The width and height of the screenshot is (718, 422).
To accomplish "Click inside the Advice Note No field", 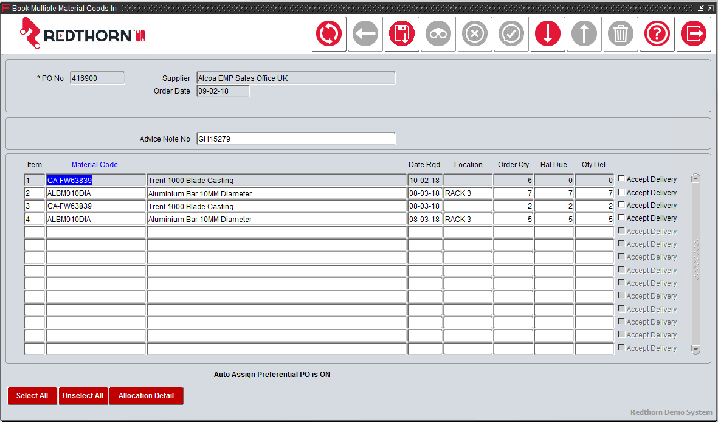I will 295,139.
